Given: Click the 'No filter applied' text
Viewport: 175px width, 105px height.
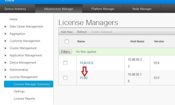Looking at the screenshot, I should [86, 52].
